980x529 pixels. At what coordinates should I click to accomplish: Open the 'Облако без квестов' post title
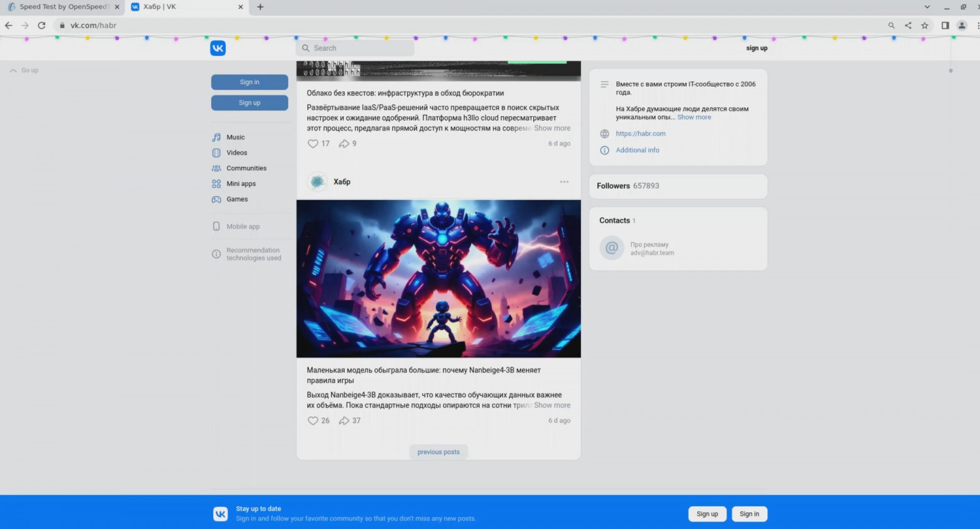point(405,94)
